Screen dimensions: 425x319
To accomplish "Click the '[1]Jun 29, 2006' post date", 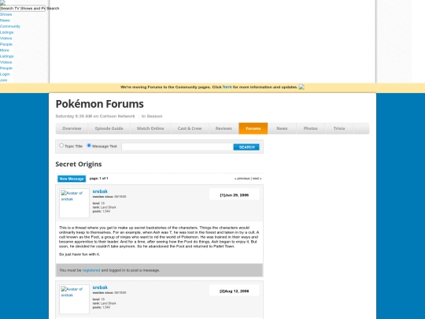I will pos(235,195).
